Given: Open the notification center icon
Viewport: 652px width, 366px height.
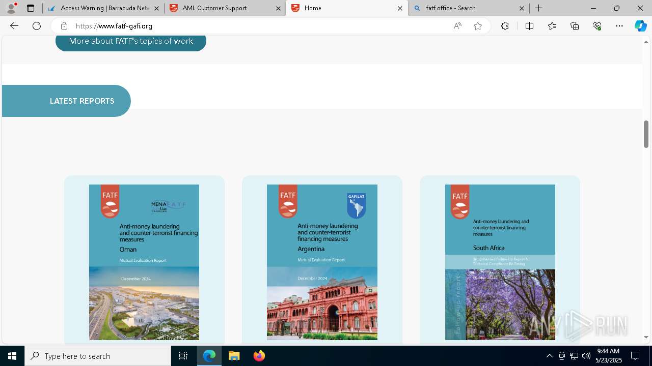Looking at the screenshot, I should tap(635, 356).
